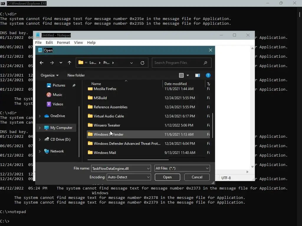Click the navigation pane scrollbar
The width and height of the screenshot is (302, 226).
coord(79,132)
